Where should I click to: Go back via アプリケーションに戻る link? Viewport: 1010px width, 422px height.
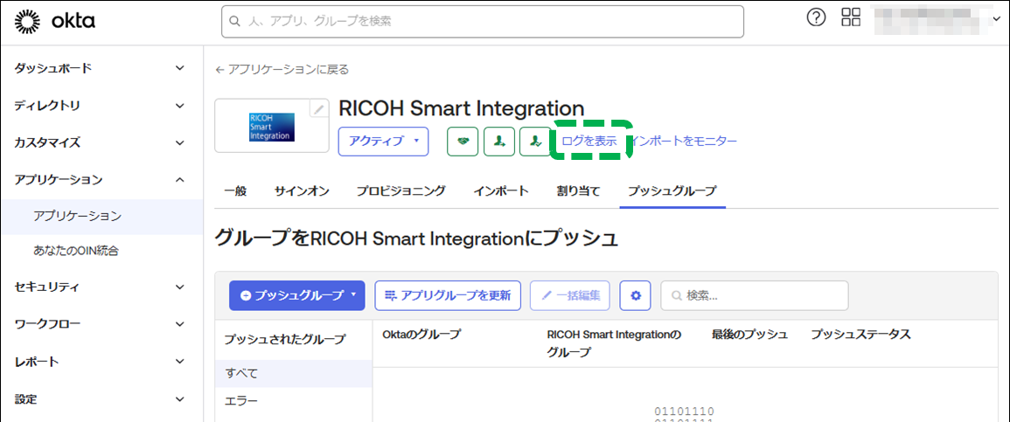coord(282,70)
